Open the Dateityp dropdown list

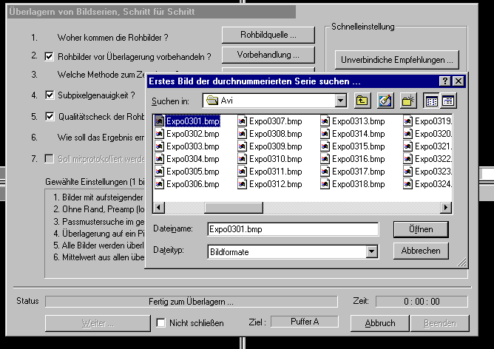point(371,251)
